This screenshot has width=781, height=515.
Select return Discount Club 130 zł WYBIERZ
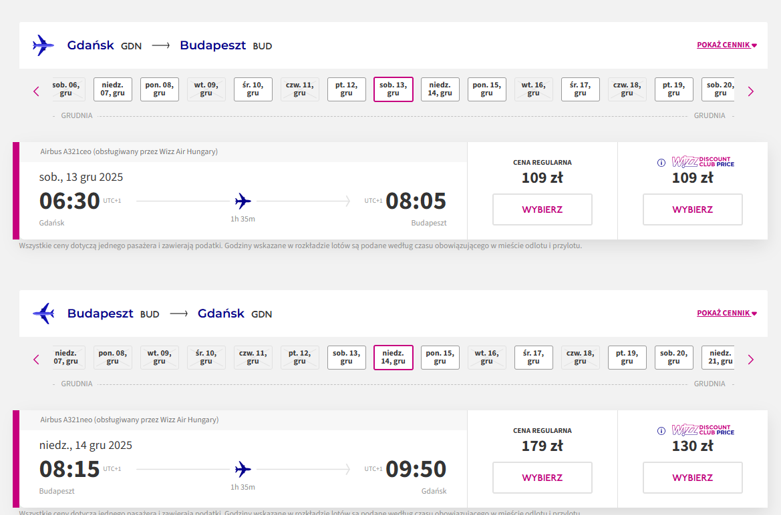692,478
